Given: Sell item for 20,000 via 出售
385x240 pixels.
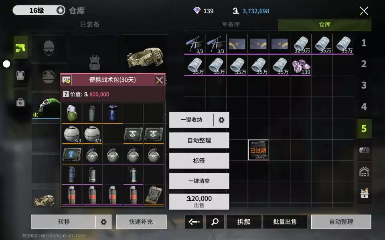Looking at the screenshot, I should (199, 202).
